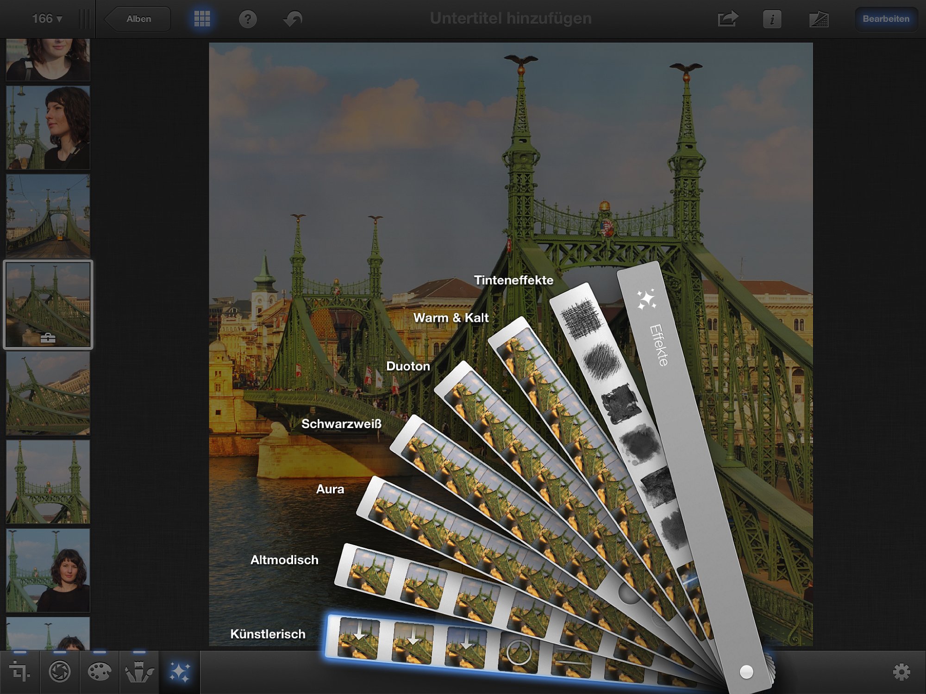
Task: Open the Color palette tool
Action: pos(99,672)
